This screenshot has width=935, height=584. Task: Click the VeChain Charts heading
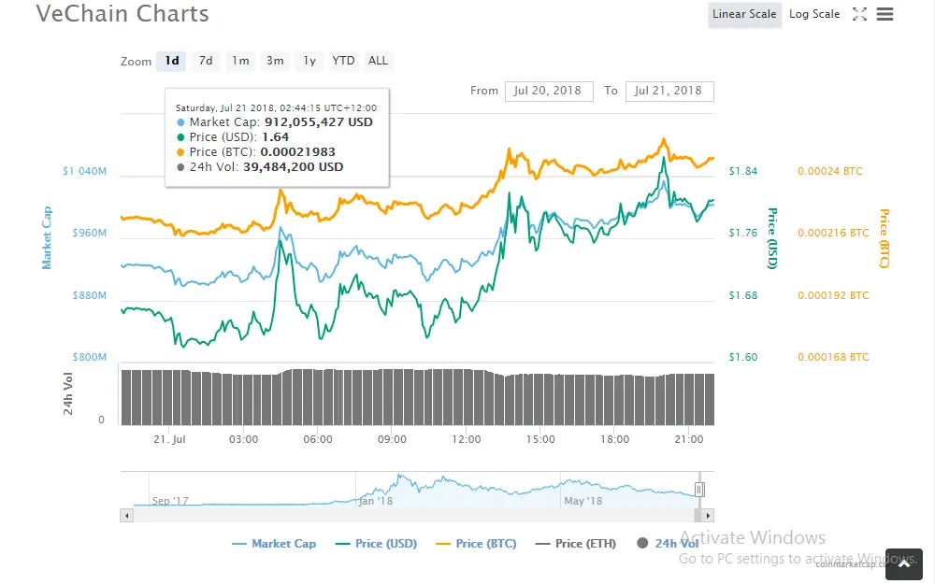coord(122,14)
